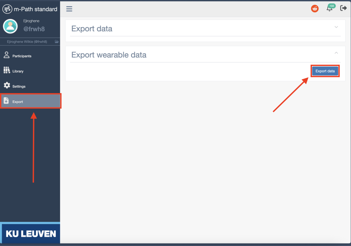
Task: Click the folder icon beside Ejiroghene Wilkie
Action: (57, 42)
